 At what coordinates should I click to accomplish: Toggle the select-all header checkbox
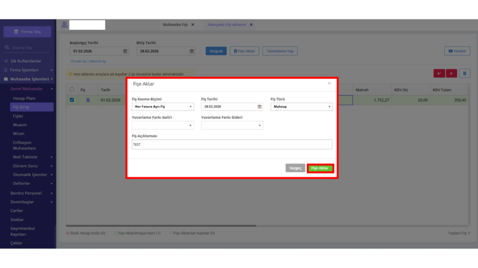pyautogui.click(x=72, y=89)
